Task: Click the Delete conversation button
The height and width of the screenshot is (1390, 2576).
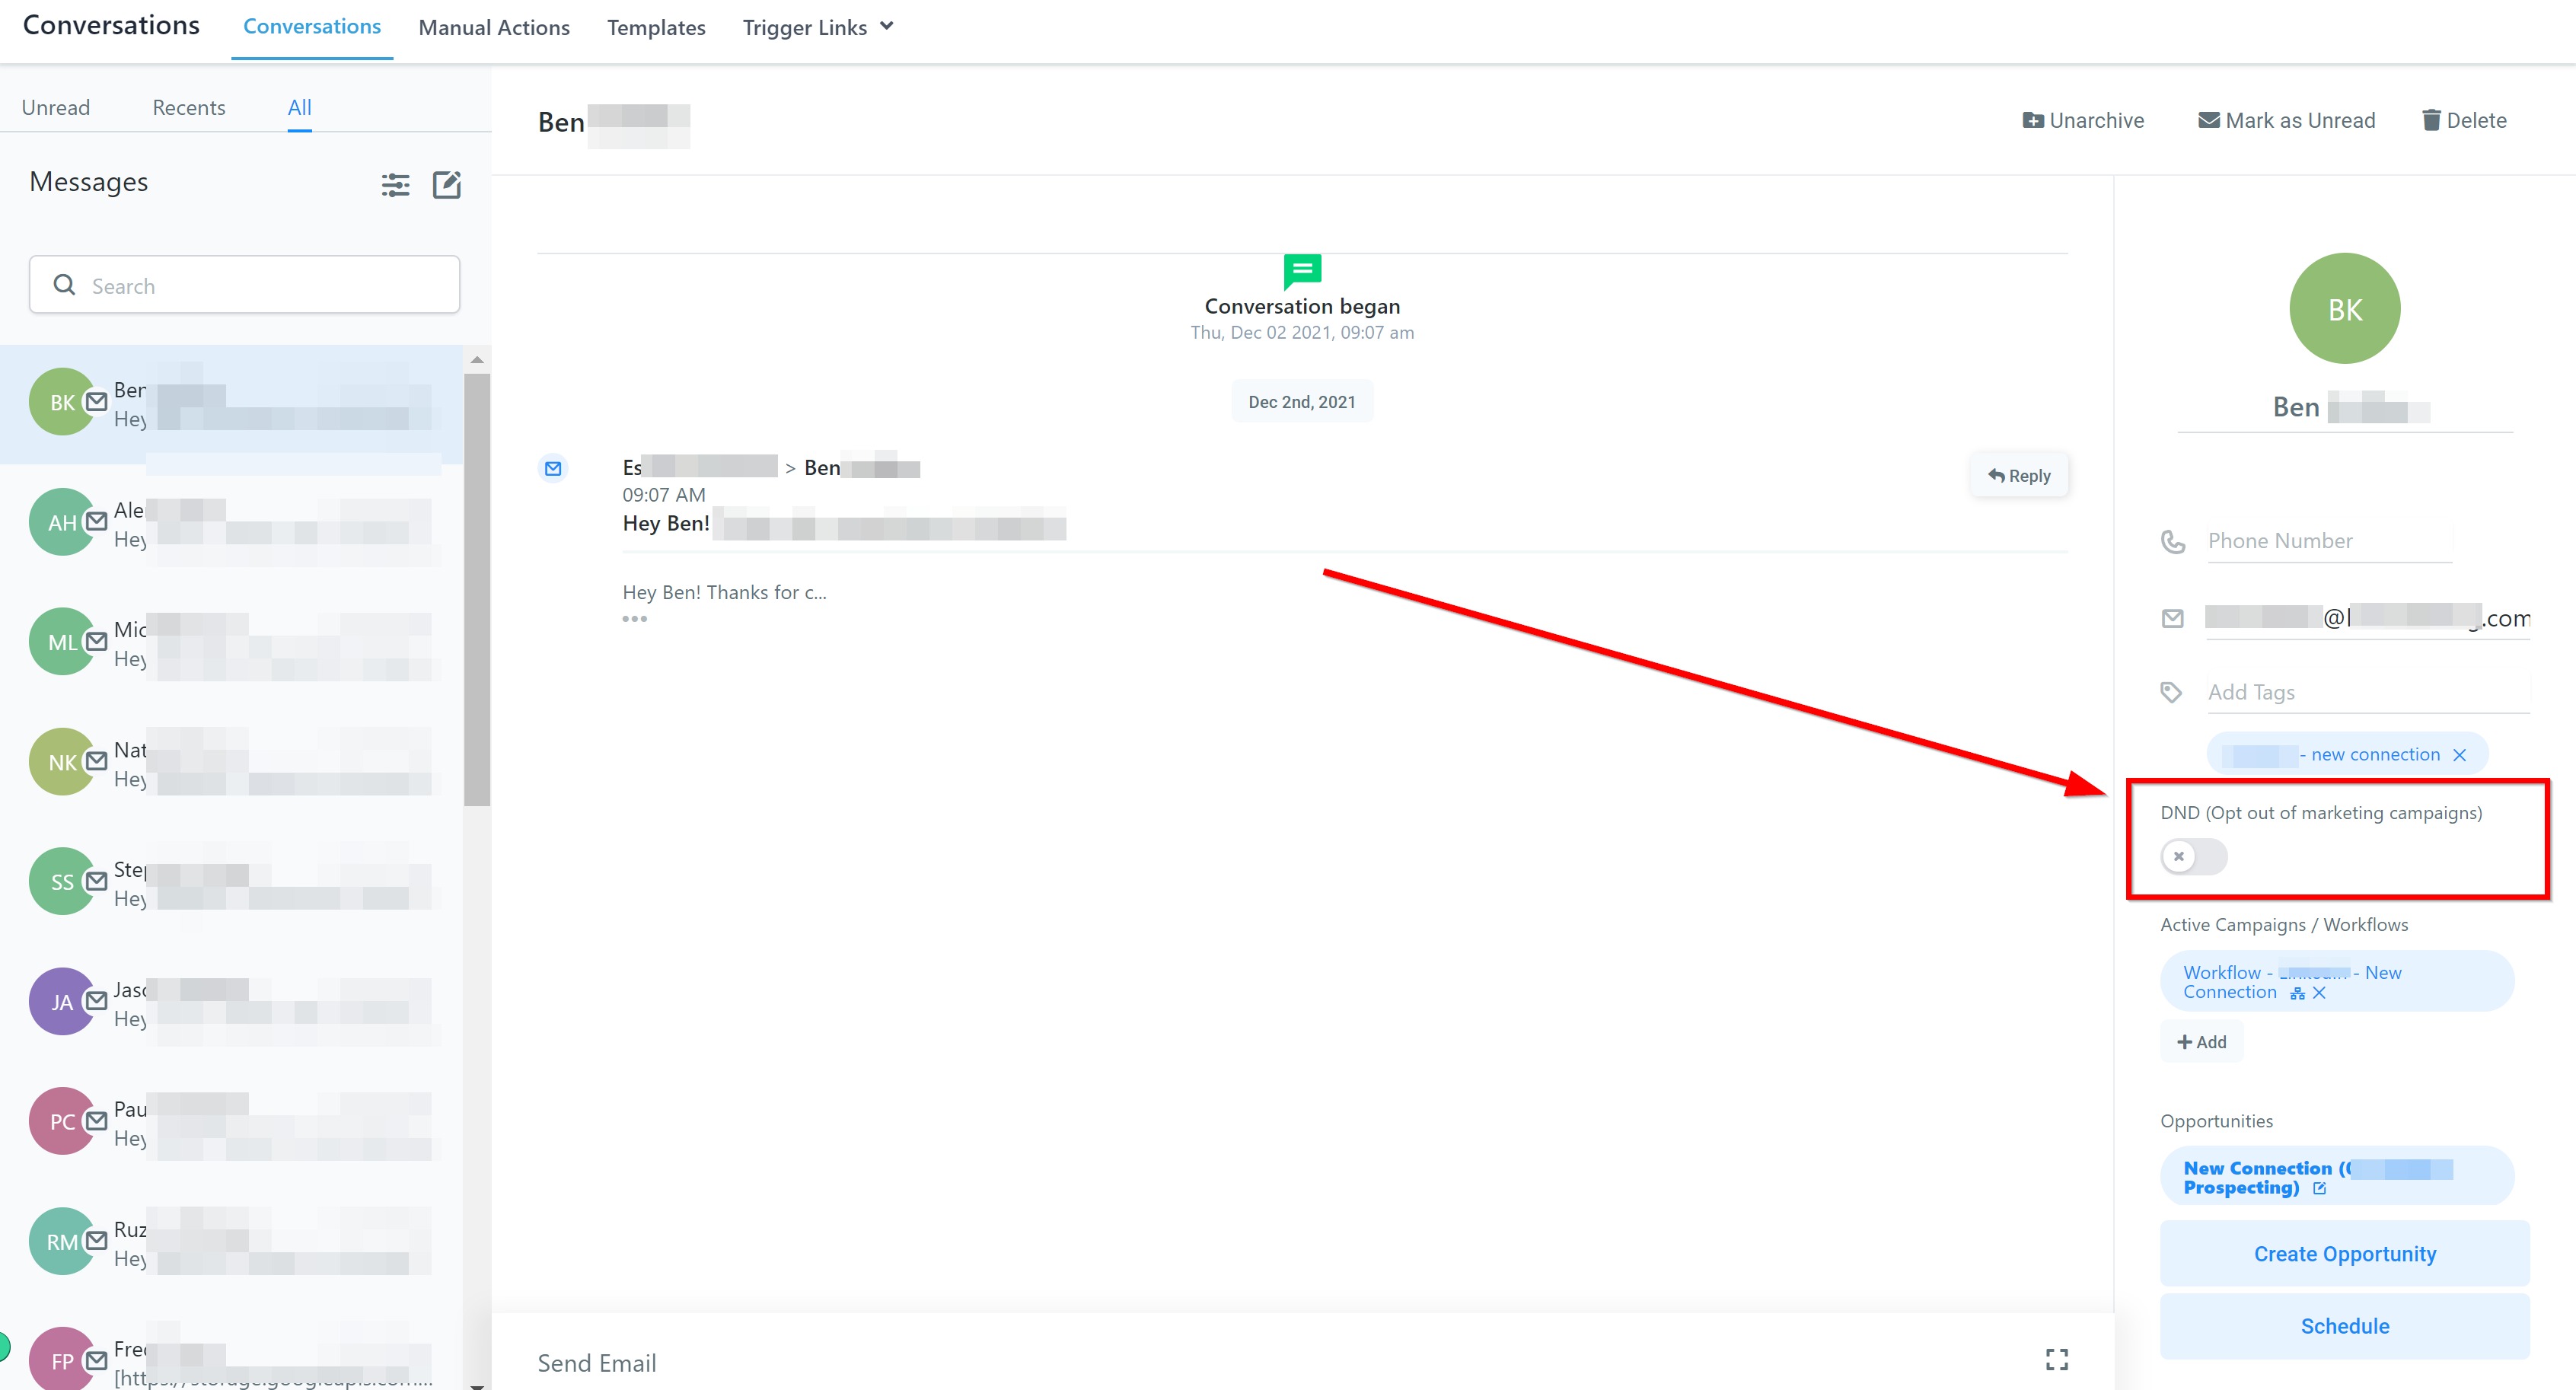Action: pos(2464,120)
